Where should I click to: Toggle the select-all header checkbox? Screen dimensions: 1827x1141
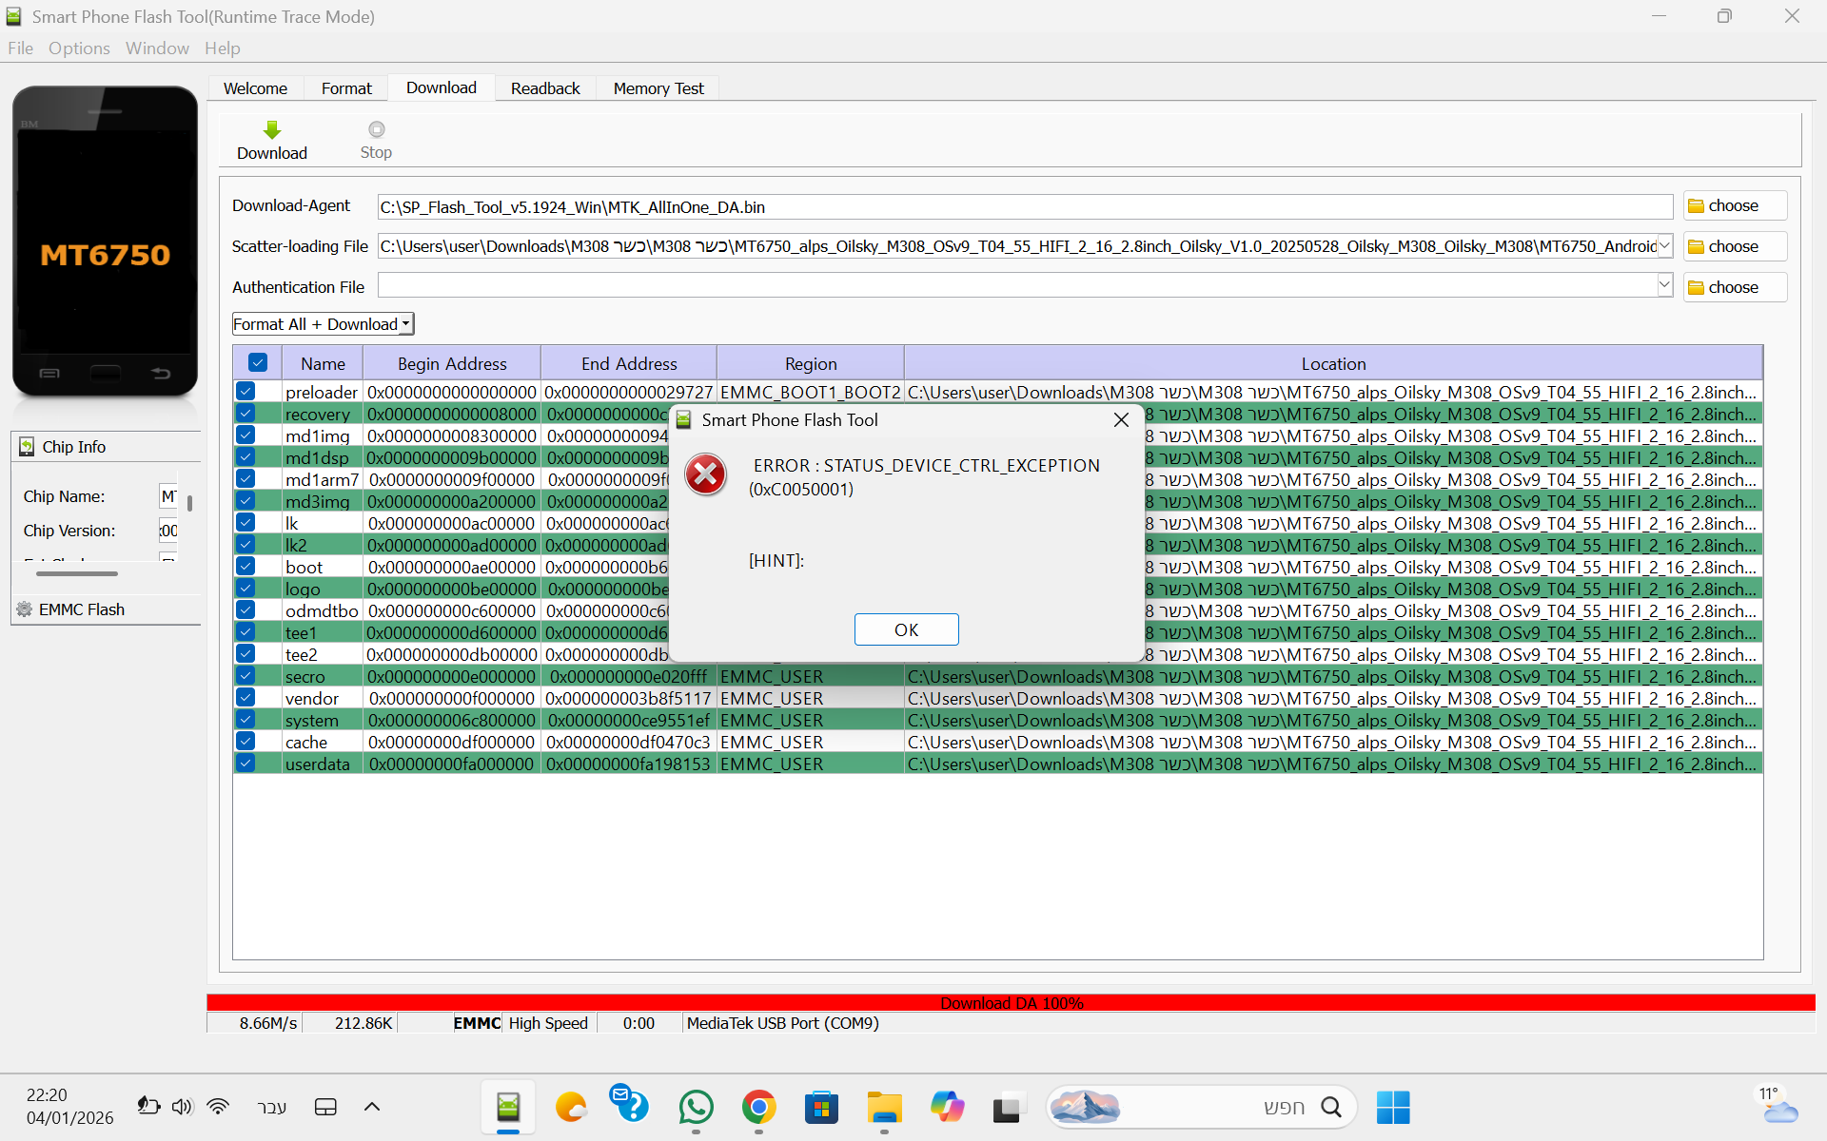coord(257,363)
